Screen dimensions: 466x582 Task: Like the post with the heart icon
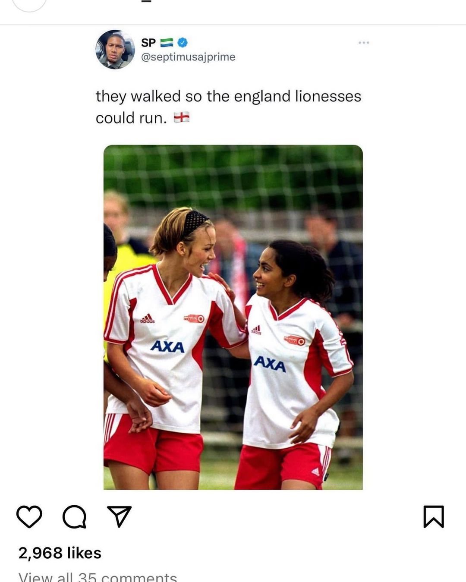click(x=29, y=516)
